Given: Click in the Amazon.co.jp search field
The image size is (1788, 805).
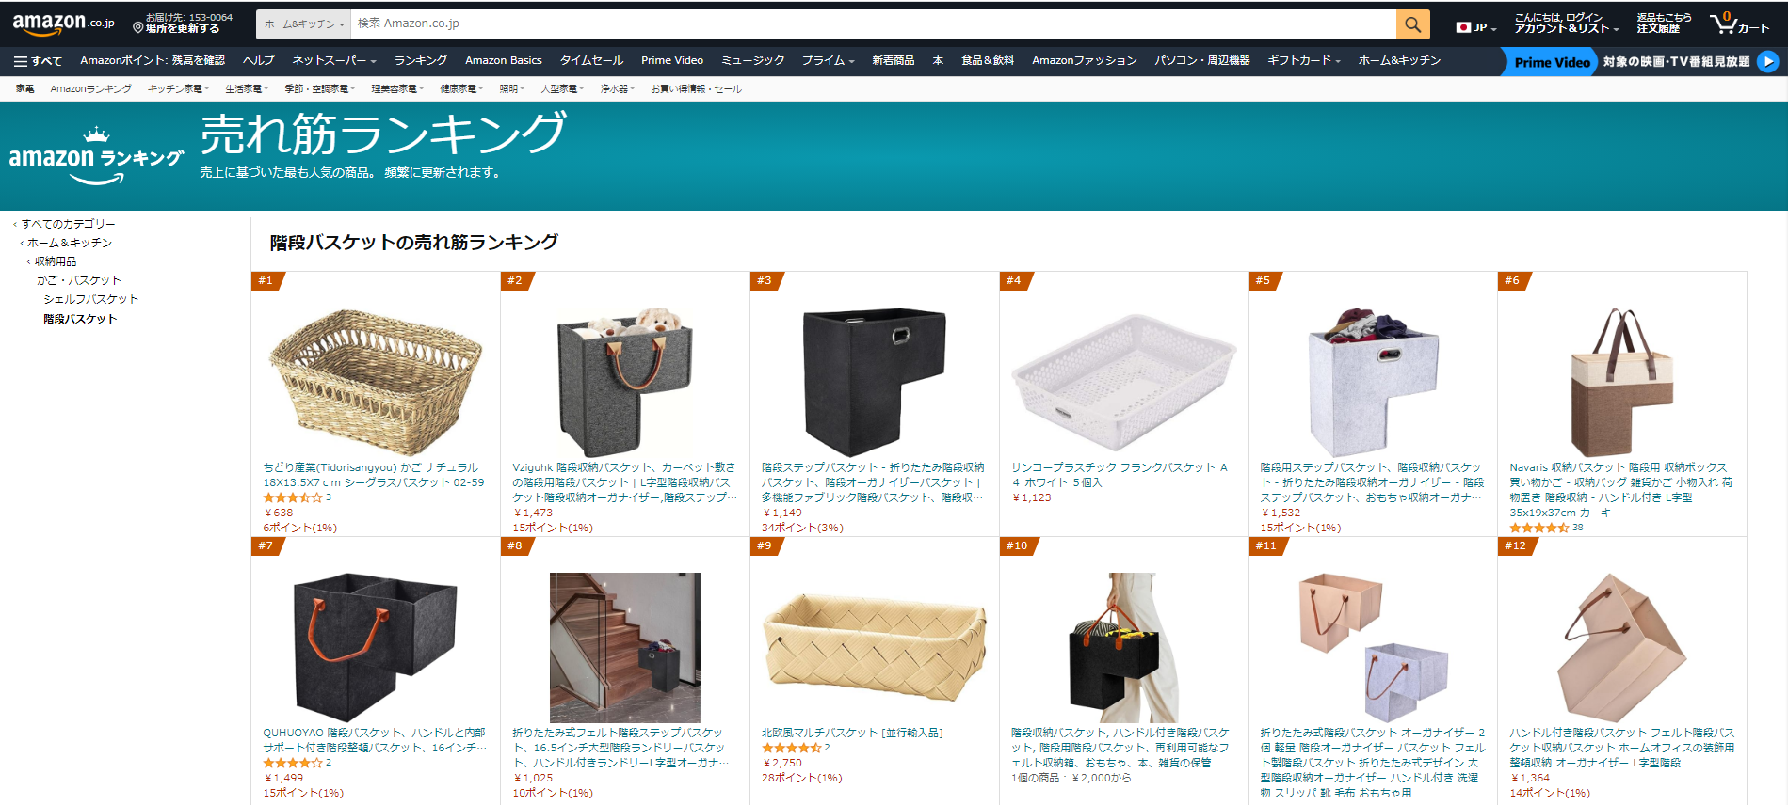Looking at the screenshot, I should pyautogui.click(x=873, y=24).
